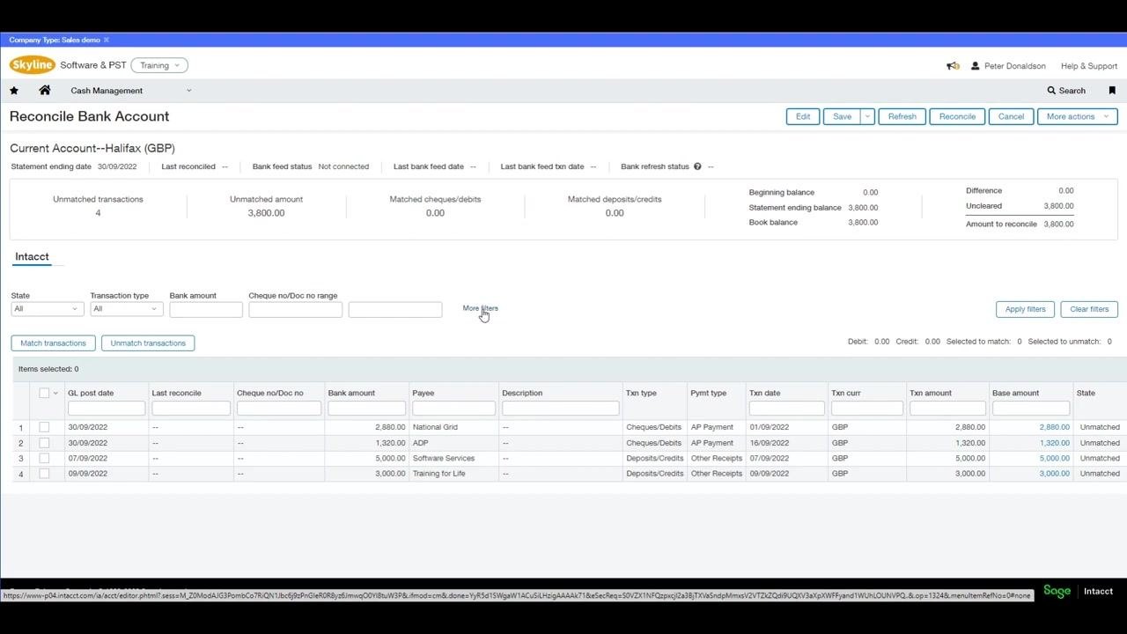The image size is (1127, 634).
Task: Open the Transaction type dropdown
Action: pos(127,309)
